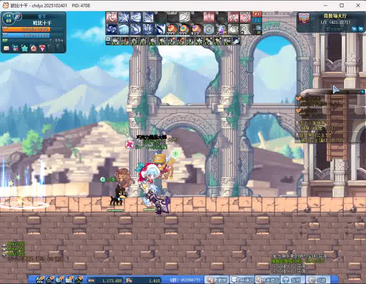The width and height of the screenshot is (366, 284).
Task: Switch to the F2 hotkey page
Action: pos(257,20)
